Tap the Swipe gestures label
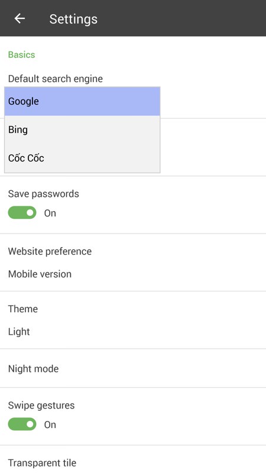The width and height of the screenshot is (266, 473). coord(41,405)
